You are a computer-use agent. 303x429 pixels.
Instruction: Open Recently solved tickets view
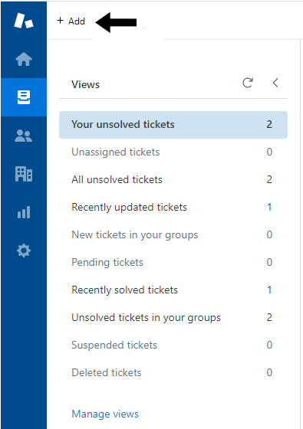tap(173, 290)
